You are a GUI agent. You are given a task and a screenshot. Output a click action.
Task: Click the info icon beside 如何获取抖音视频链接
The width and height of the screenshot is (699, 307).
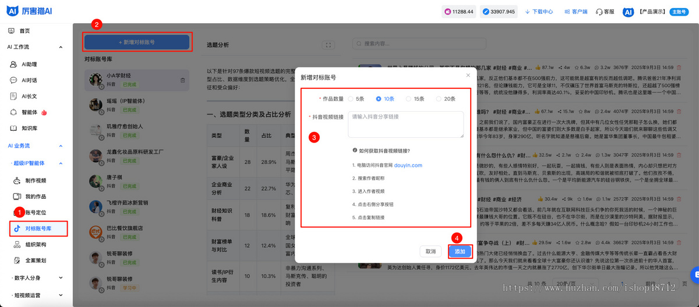355,151
